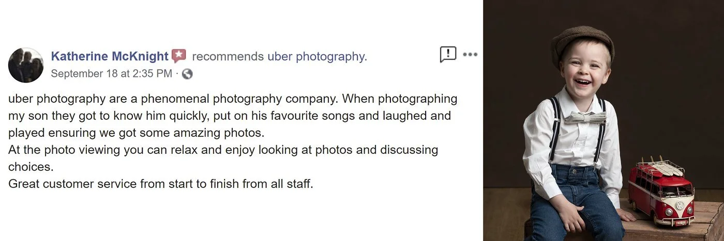Click the boy's brown flat cap
Viewport: 724px width, 241px height.
[x=582, y=42]
